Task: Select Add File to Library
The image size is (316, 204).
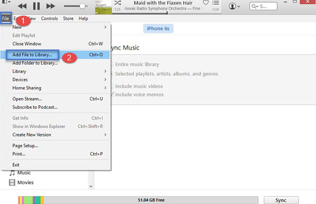Action: (55, 55)
